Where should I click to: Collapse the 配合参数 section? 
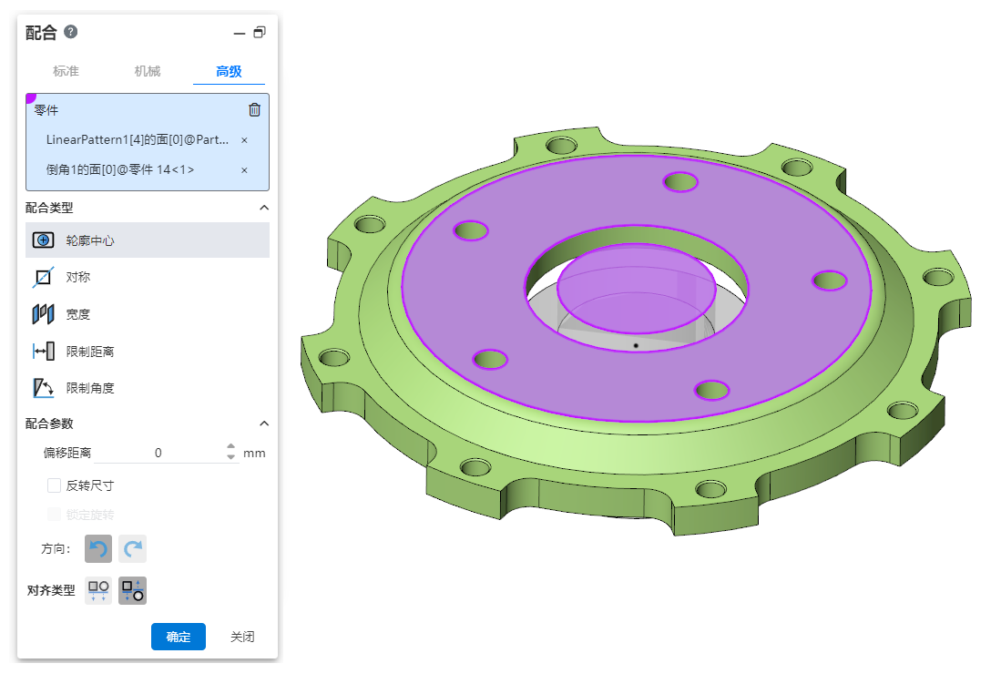(264, 424)
